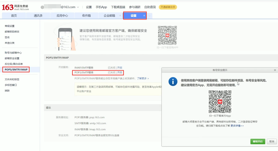Open 自助查询 header link
Screen dimensions: 278x151
click(x=150, y=7)
